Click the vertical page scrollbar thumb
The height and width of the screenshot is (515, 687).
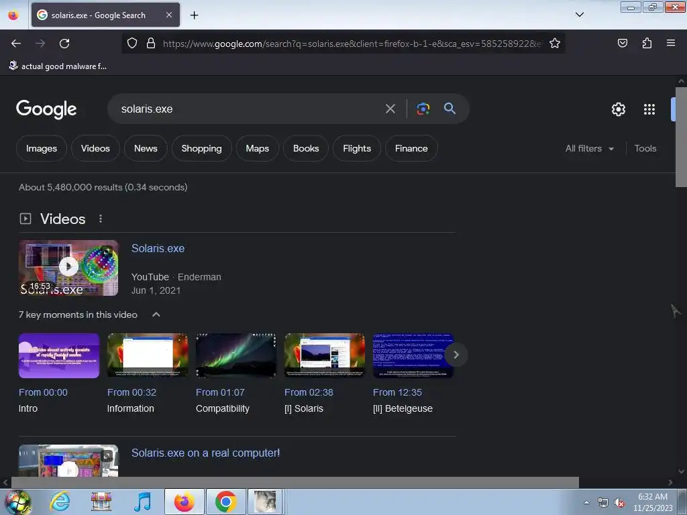click(x=681, y=137)
